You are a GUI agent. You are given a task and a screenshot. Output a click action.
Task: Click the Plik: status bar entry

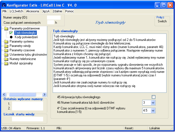(x=59, y=128)
